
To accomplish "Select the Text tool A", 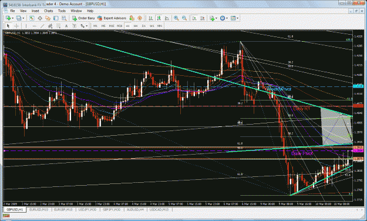I will [66, 26].
